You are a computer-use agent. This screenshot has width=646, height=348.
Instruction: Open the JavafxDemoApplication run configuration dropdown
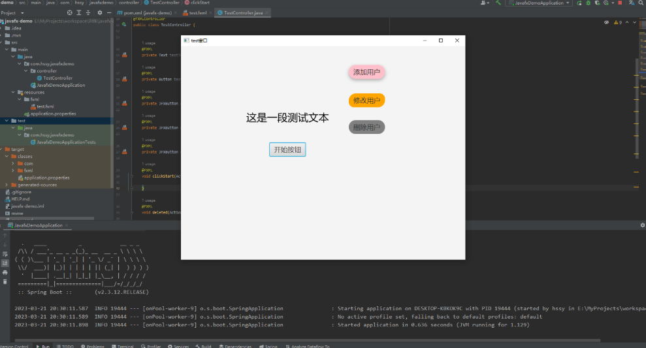[x=540, y=3]
